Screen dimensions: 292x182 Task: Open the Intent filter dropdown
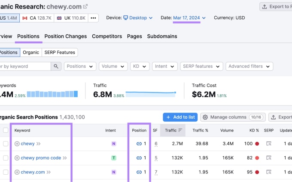click(x=164, y=66)
